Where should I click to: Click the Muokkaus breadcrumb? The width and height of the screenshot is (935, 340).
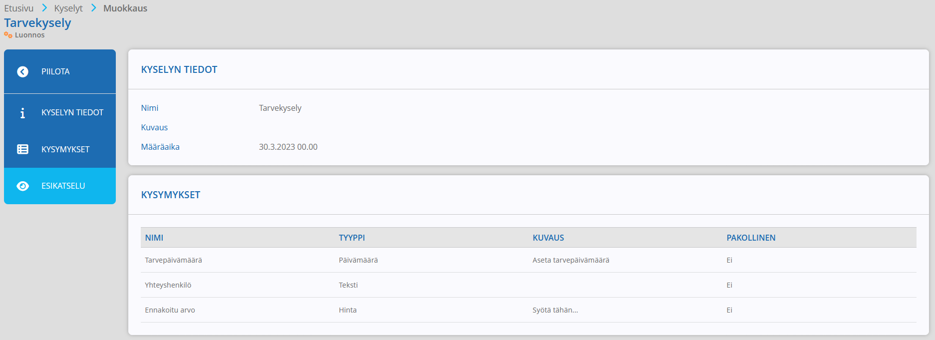pos(125,8)
